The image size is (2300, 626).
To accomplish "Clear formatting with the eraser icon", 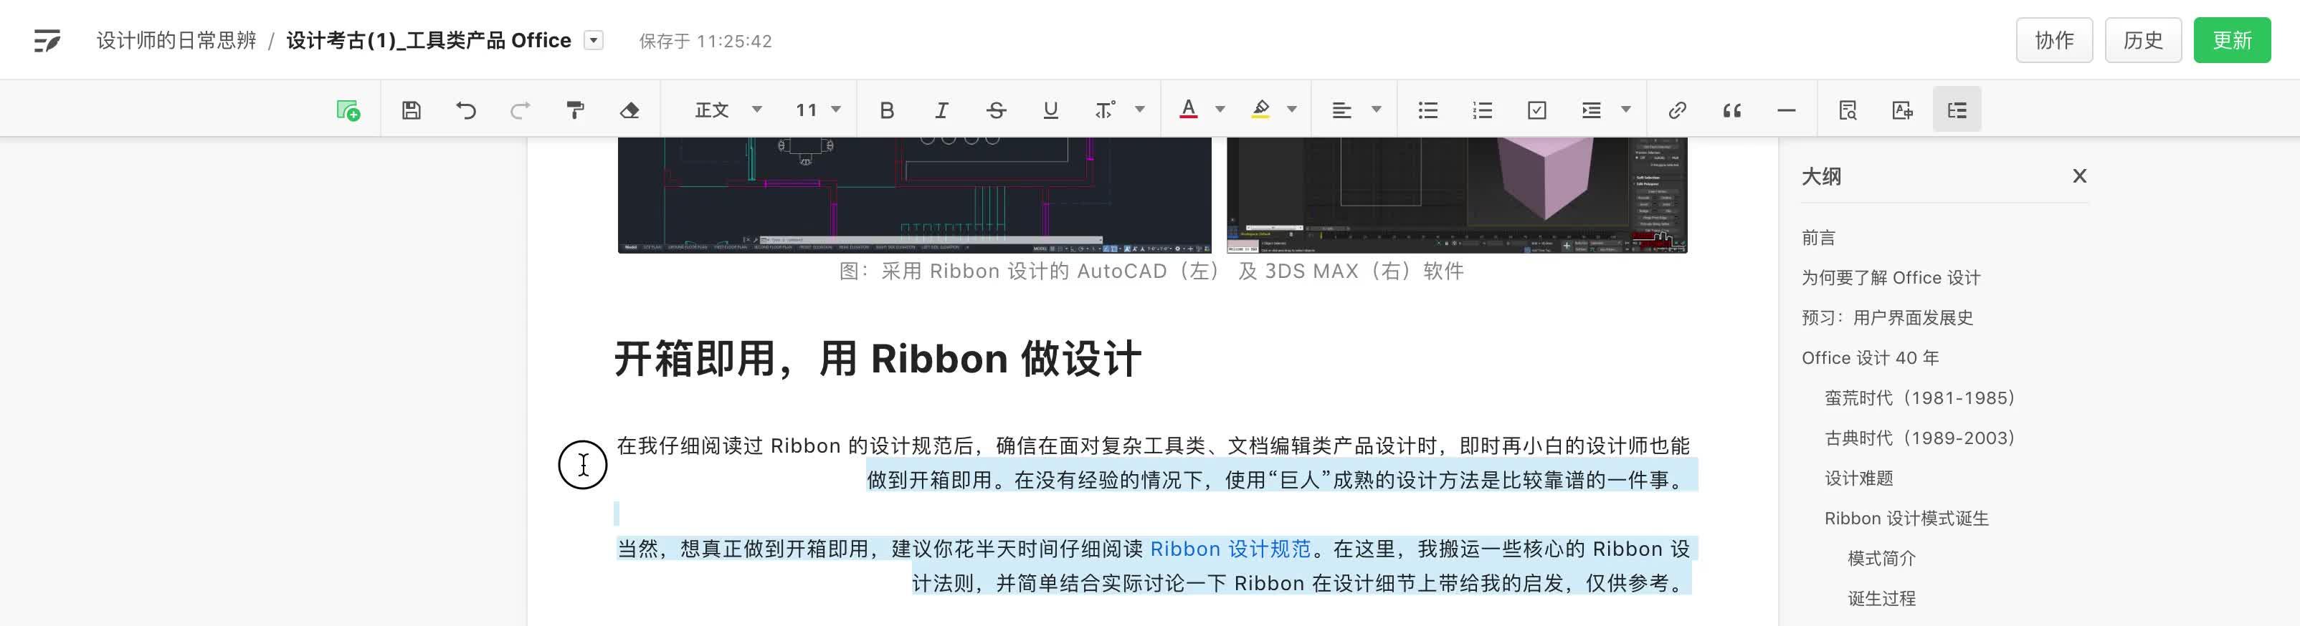I will tap(629, 110).
